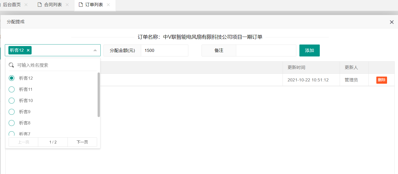398x174 pixels.
Task: Choose the 析客9 radio option
Action: click(12, 112)
